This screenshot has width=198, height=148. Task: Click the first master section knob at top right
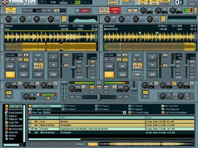pos(143,11)
